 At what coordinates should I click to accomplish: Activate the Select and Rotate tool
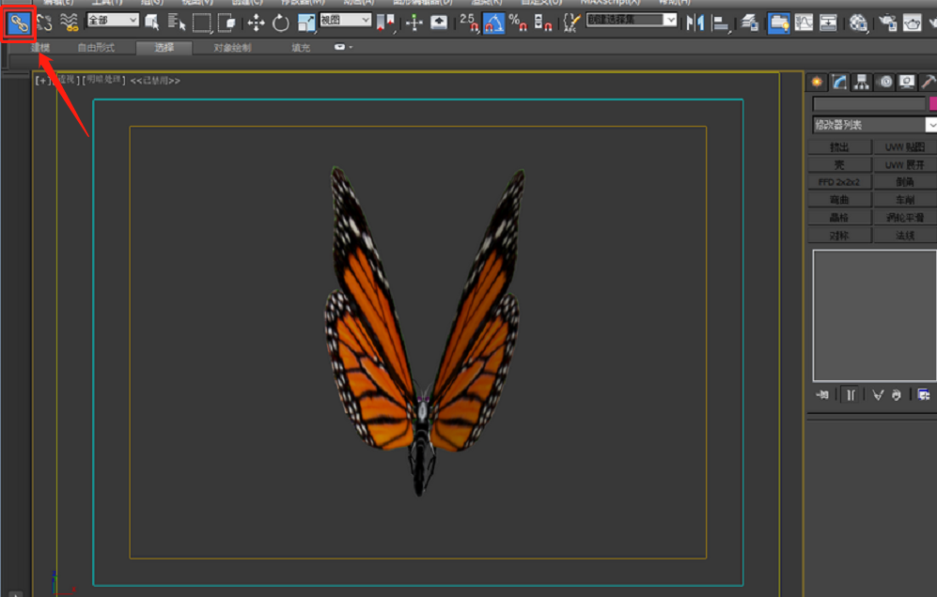click(x=280, y=23)
